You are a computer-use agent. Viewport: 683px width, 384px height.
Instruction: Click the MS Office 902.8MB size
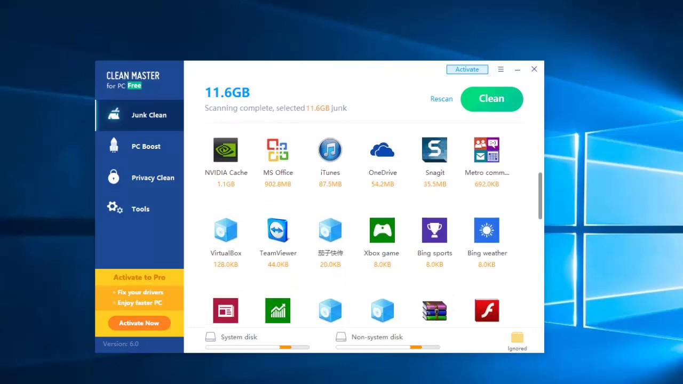click(277, 184)
